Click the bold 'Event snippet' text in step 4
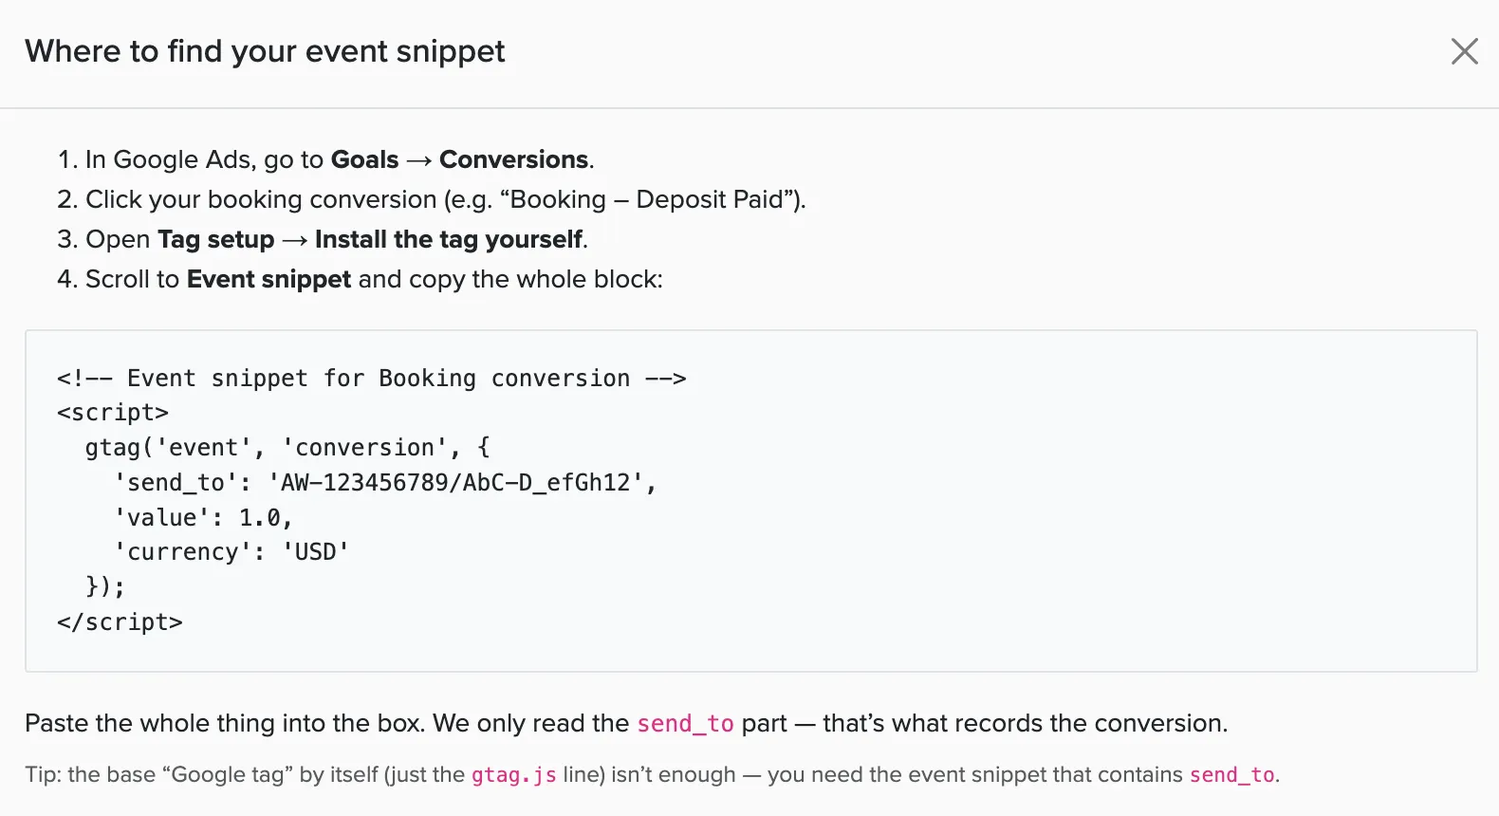Viewport: 1499px width, 816px height. (x=268, y=279)
